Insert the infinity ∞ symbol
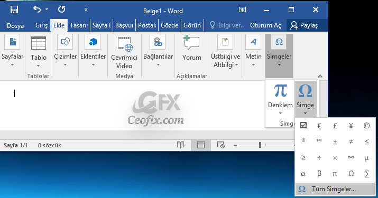This screenshot has width=378, height=198. [x=351, y=157]
